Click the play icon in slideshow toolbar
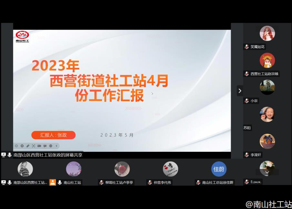 [22, 146]
